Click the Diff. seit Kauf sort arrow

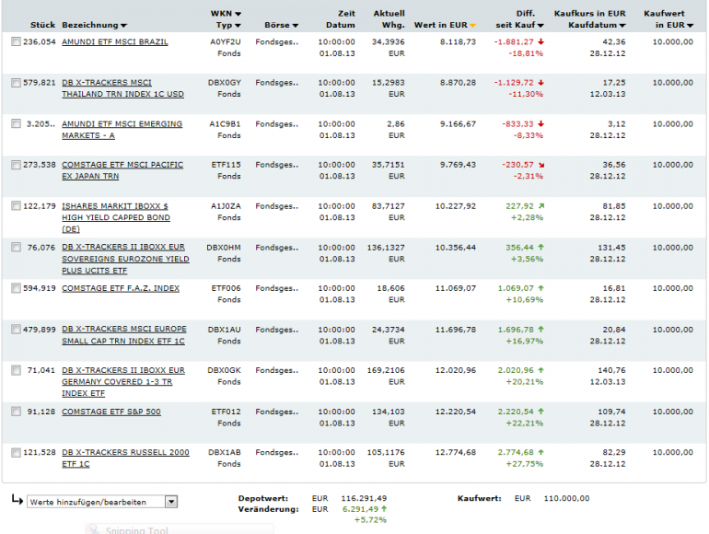coord(540,26)
